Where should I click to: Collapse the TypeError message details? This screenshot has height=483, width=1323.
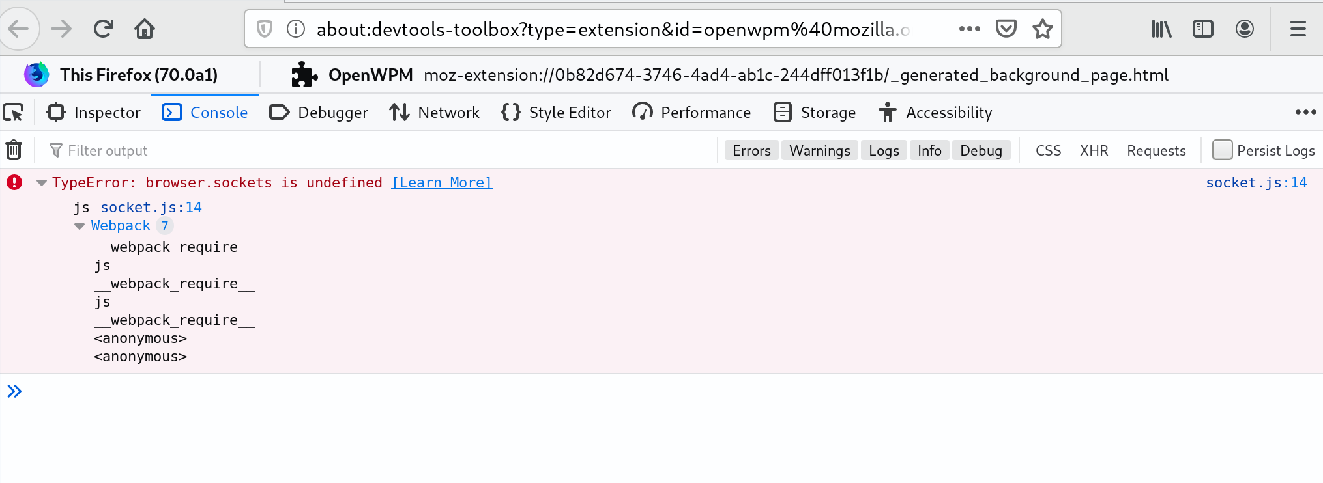41,183
